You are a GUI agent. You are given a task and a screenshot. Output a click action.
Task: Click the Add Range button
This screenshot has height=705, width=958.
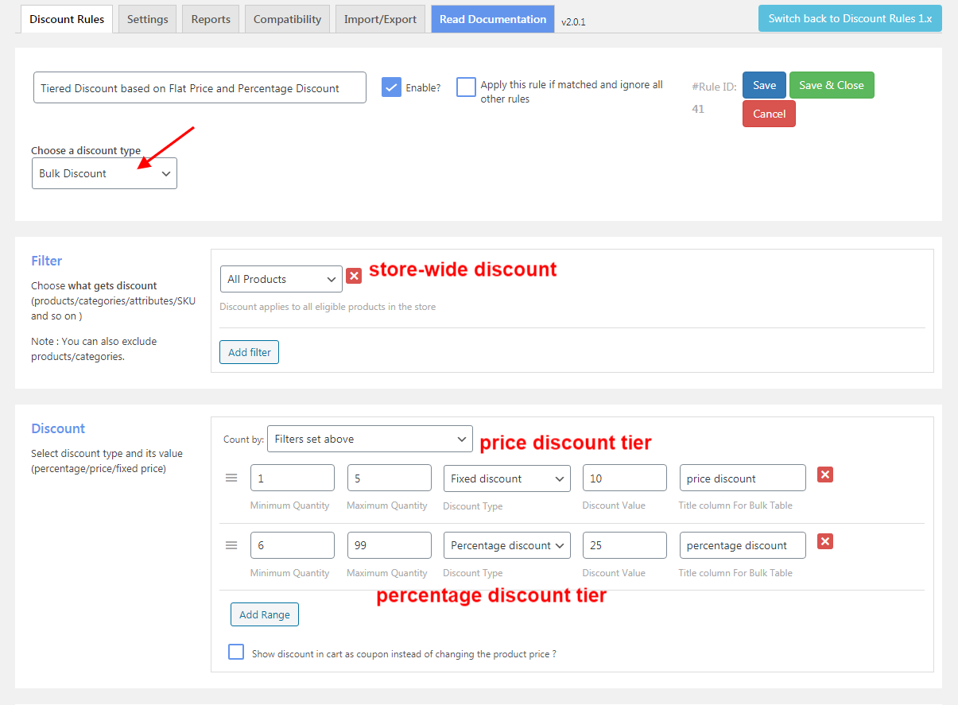tap(264, 614)
